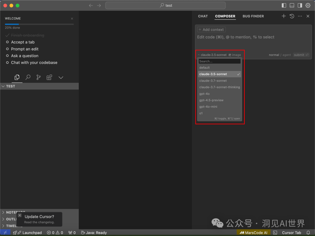The height and width of the screenshot is (236, 315).
Task: Collapse the TEST folder section
Action: [x=39, y=86]
